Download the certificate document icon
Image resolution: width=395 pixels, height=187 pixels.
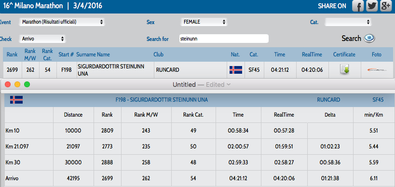[x=344, y=69]
